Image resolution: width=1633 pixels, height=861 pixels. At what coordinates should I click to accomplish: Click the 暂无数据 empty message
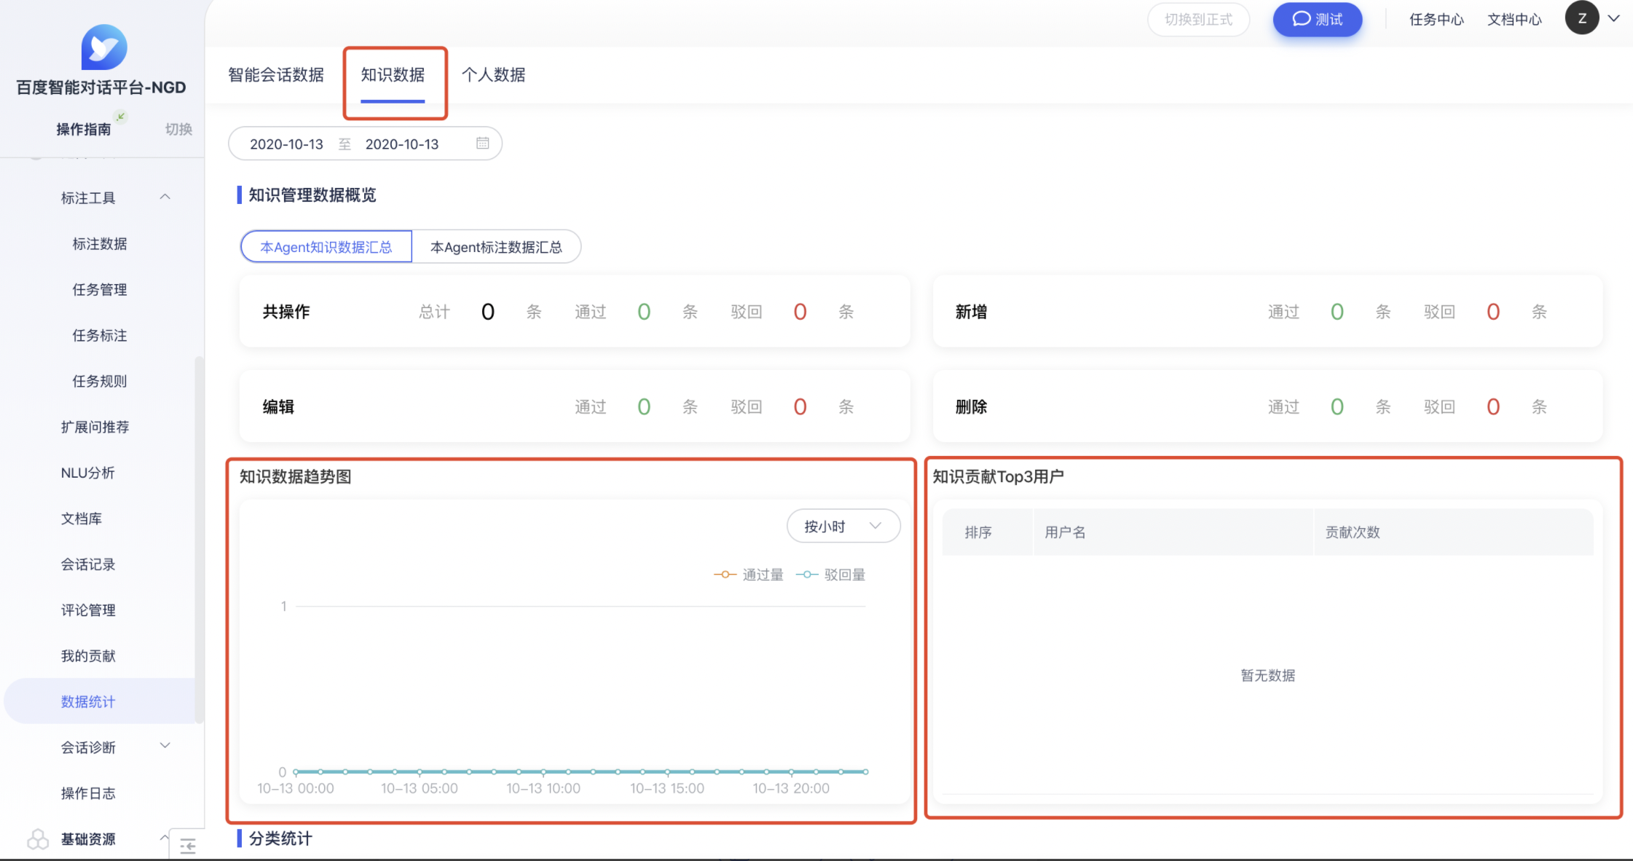point(1267,676)
